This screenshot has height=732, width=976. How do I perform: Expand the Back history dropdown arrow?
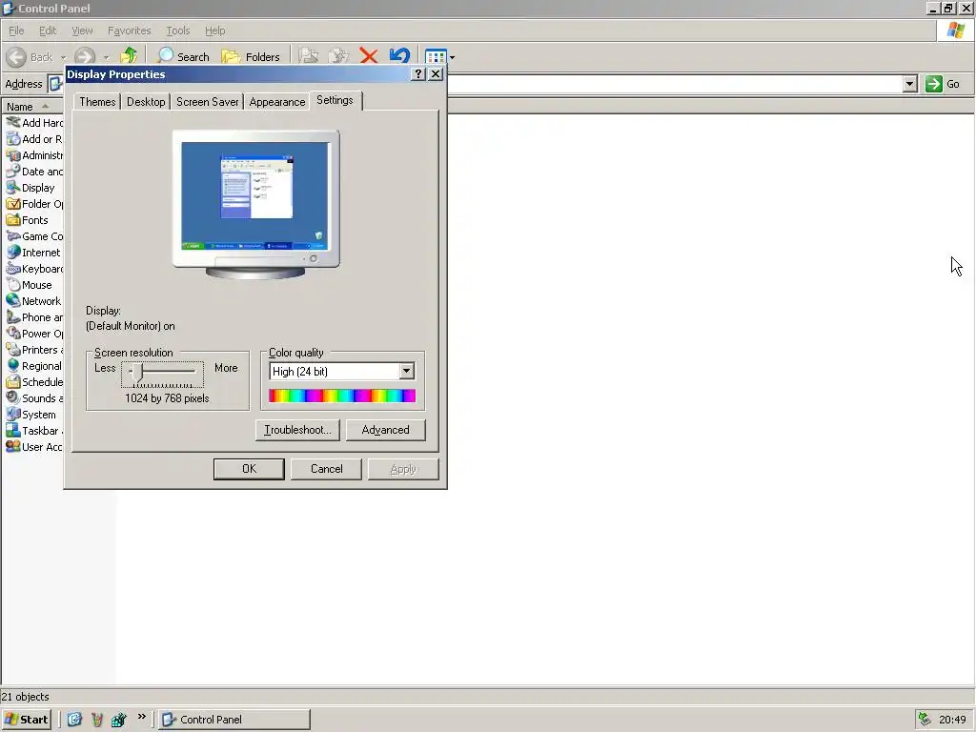[63, 57]
